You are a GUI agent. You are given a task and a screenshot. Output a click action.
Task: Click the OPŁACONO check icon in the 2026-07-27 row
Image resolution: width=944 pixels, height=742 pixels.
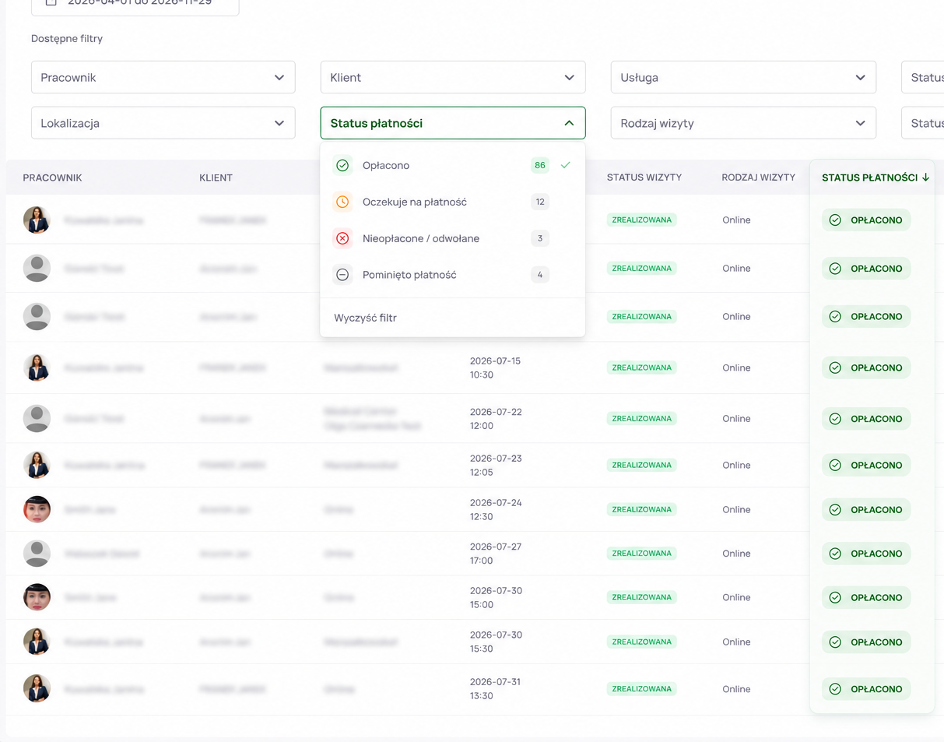(x=835, y=554)
